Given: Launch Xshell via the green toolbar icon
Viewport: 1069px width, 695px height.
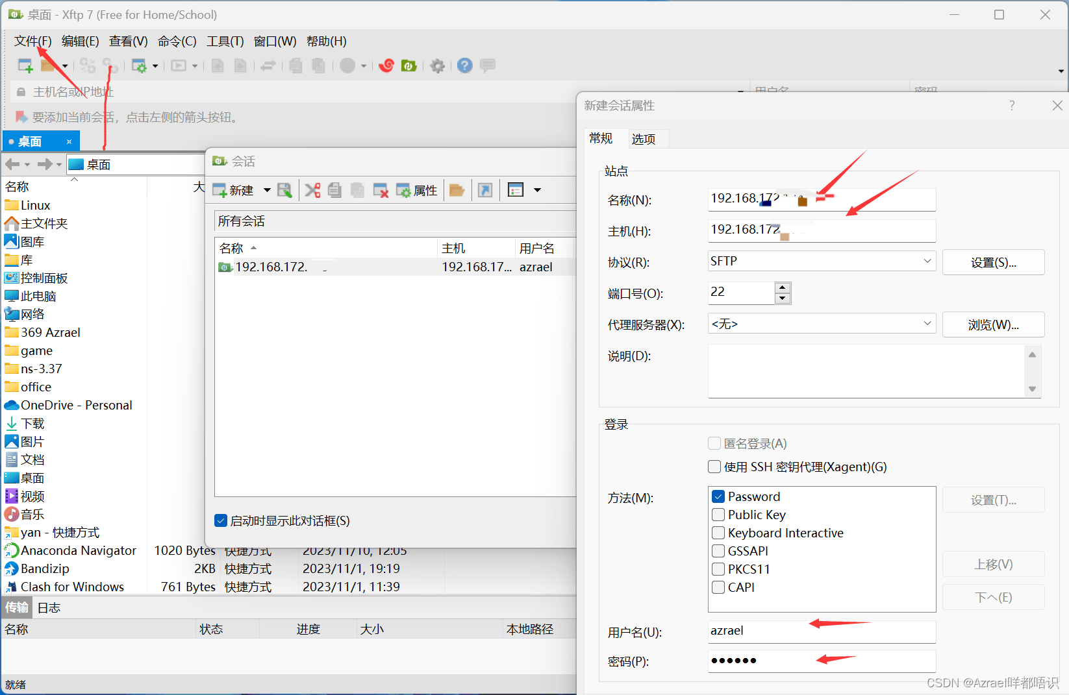Looking at the screenshot, I should 409,66.
